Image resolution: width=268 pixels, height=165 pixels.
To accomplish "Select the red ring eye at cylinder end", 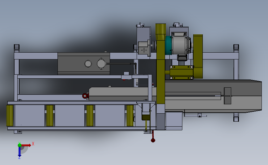I will [85, 96].
